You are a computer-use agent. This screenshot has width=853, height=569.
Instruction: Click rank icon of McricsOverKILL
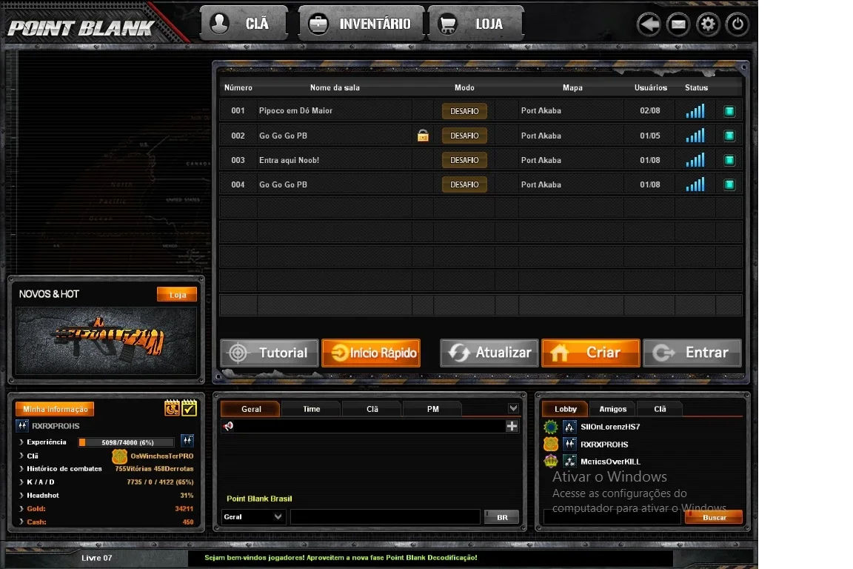pyautogui.click(x=569, y=461)
